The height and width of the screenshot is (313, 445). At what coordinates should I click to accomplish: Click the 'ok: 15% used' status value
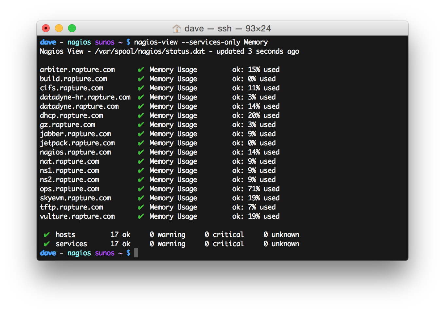click(x=256, y=70)
